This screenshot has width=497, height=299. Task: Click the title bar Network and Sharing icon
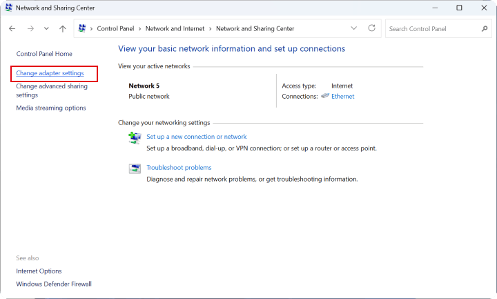pyautogui.click(x=9, y=8)
